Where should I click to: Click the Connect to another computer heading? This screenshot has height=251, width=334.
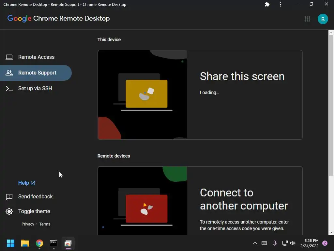point(244,199)
